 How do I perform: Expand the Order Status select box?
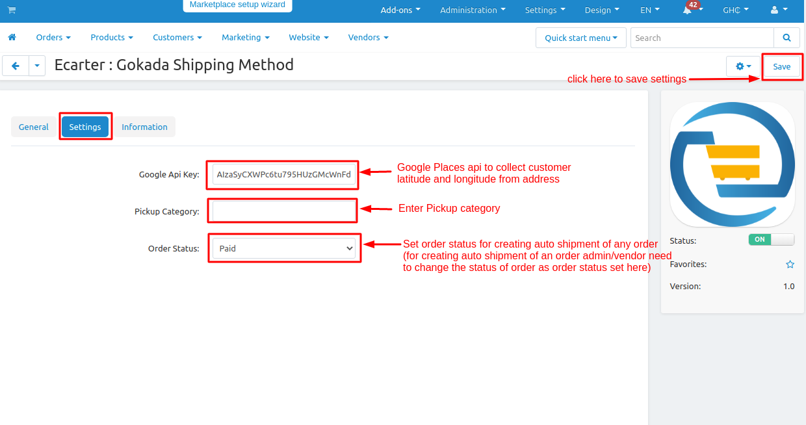[284, 248]
